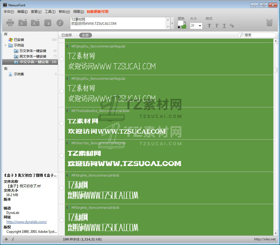Open the font size 20 dropdown

[200, 26]
